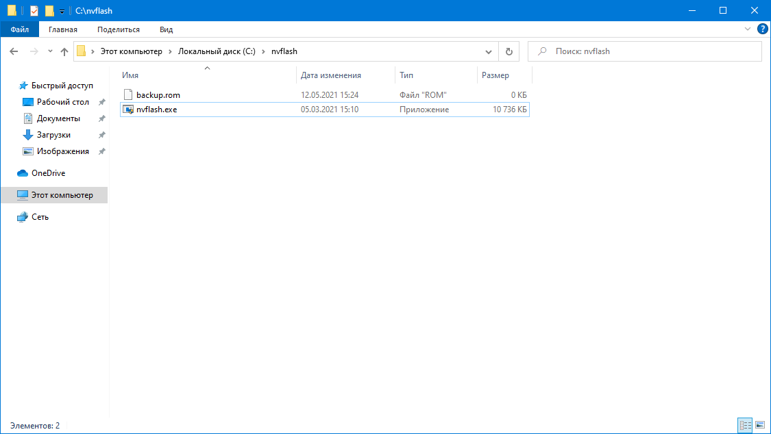Open Рабочий стол in sidebar
This screenshot has height=434, width=771.
click(62, 101)
